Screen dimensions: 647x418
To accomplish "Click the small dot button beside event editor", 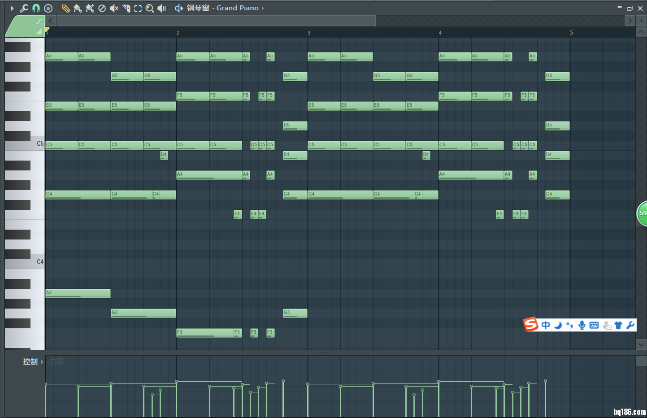I will [641, 361].
